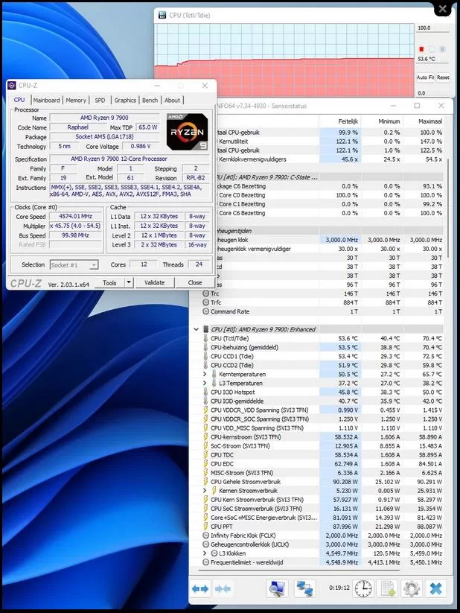Click the AMD Ryzen 9 7900 Name field in CPU-Z
Viewport: 460px width, 613px height.
104,118
